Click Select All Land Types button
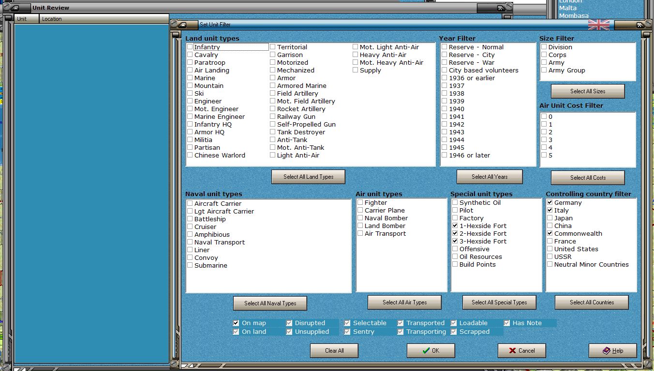This screenshot has width=654, height=371. [x=308, y=177]
